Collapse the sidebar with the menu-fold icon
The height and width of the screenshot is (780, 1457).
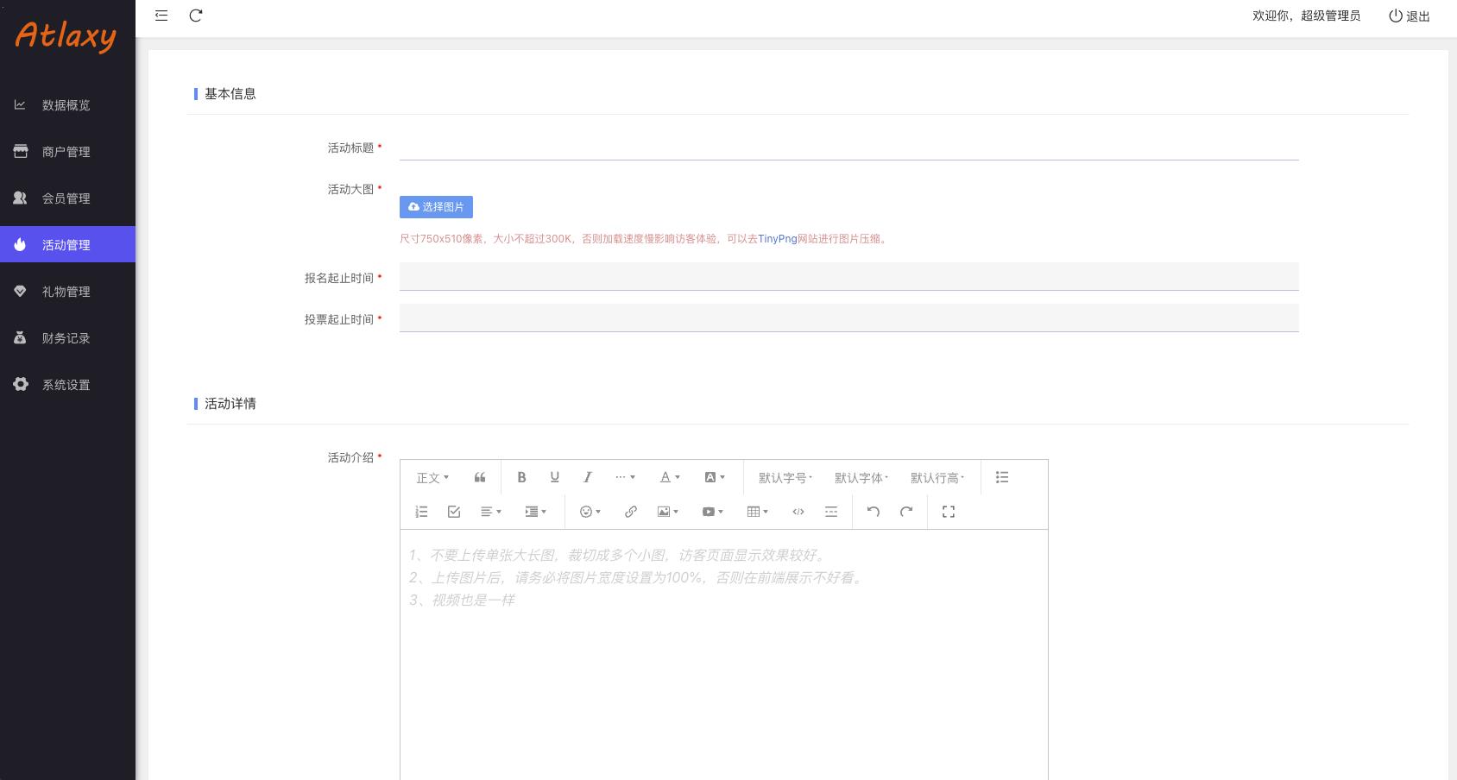[x=161, y=16]
